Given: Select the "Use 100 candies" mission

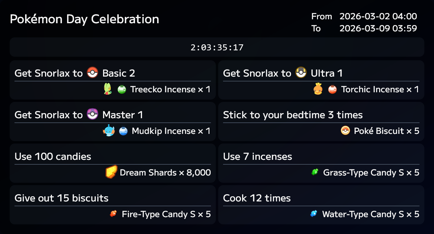Looking at the screenshot, I should tap(53, 157).
